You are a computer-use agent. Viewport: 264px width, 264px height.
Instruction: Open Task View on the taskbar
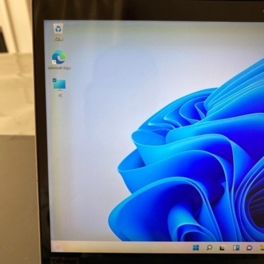tap(222, 248)
